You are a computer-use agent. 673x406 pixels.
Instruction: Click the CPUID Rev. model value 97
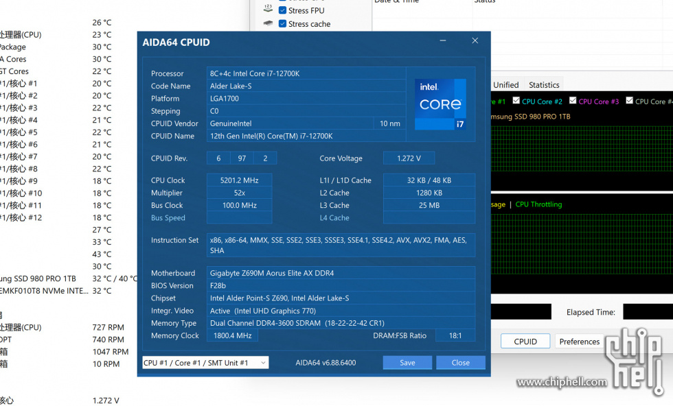[x=242, y=158]
